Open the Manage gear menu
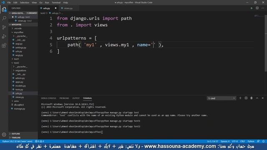 pos(4,135)
